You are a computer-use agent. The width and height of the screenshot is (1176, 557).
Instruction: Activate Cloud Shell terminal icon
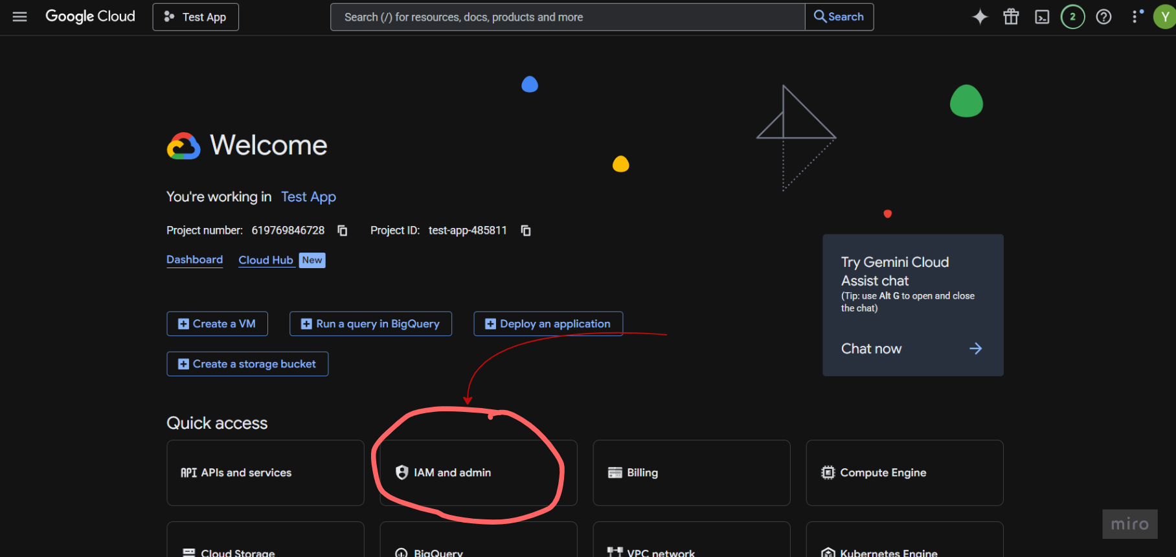click(1042, 17)
